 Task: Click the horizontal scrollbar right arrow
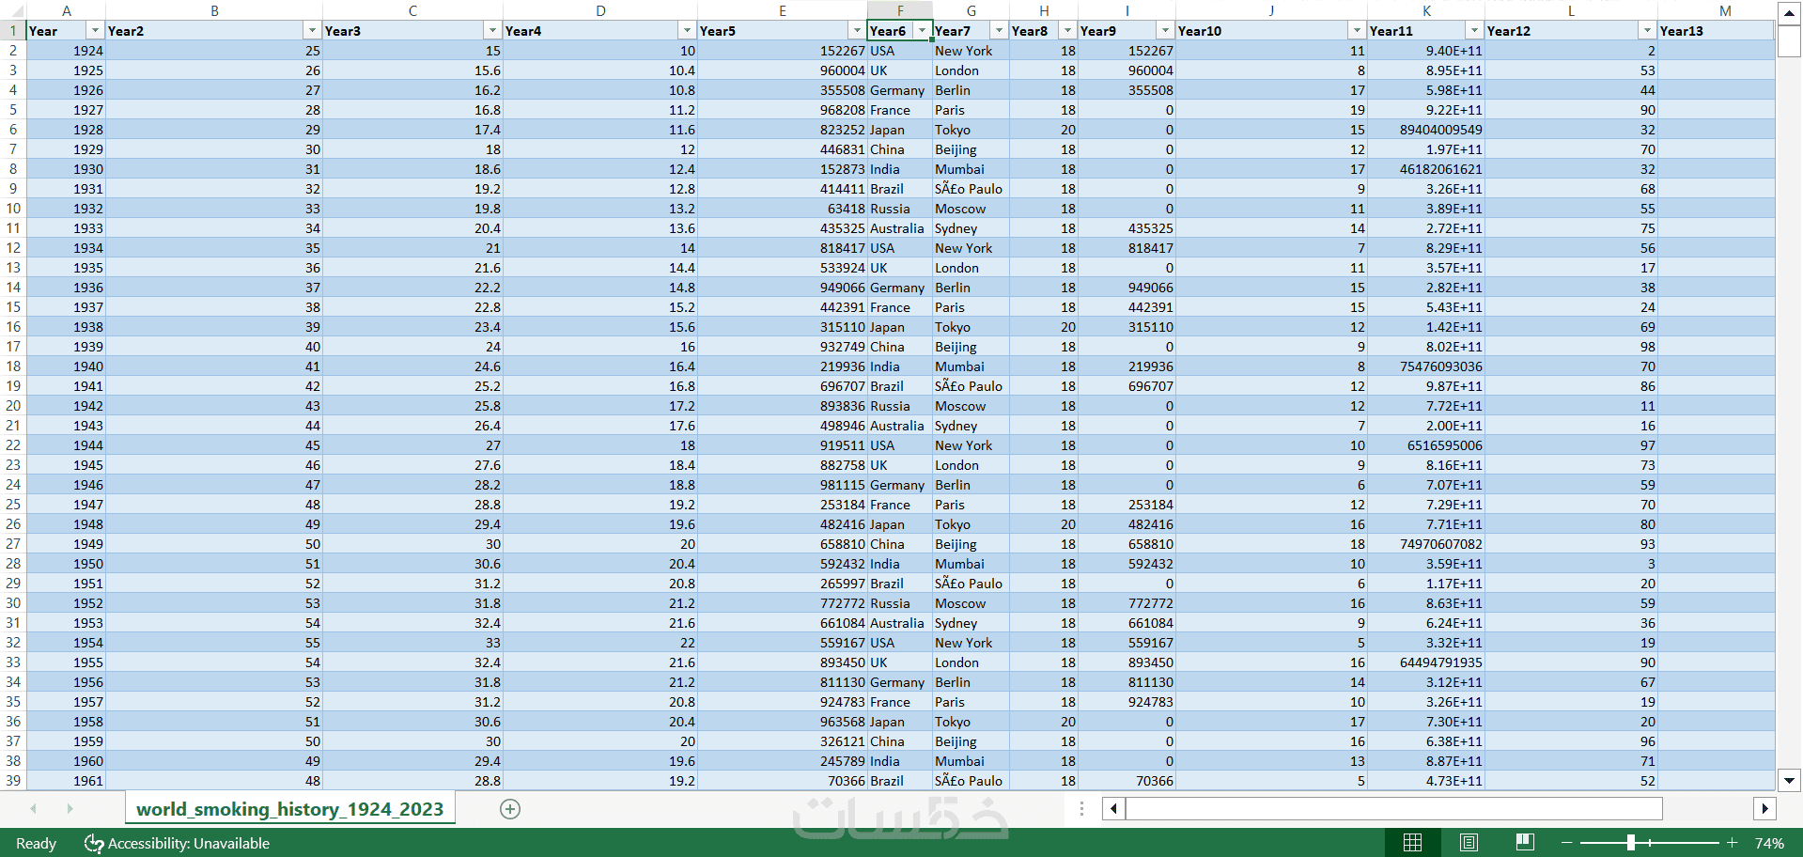point(1764,808)
